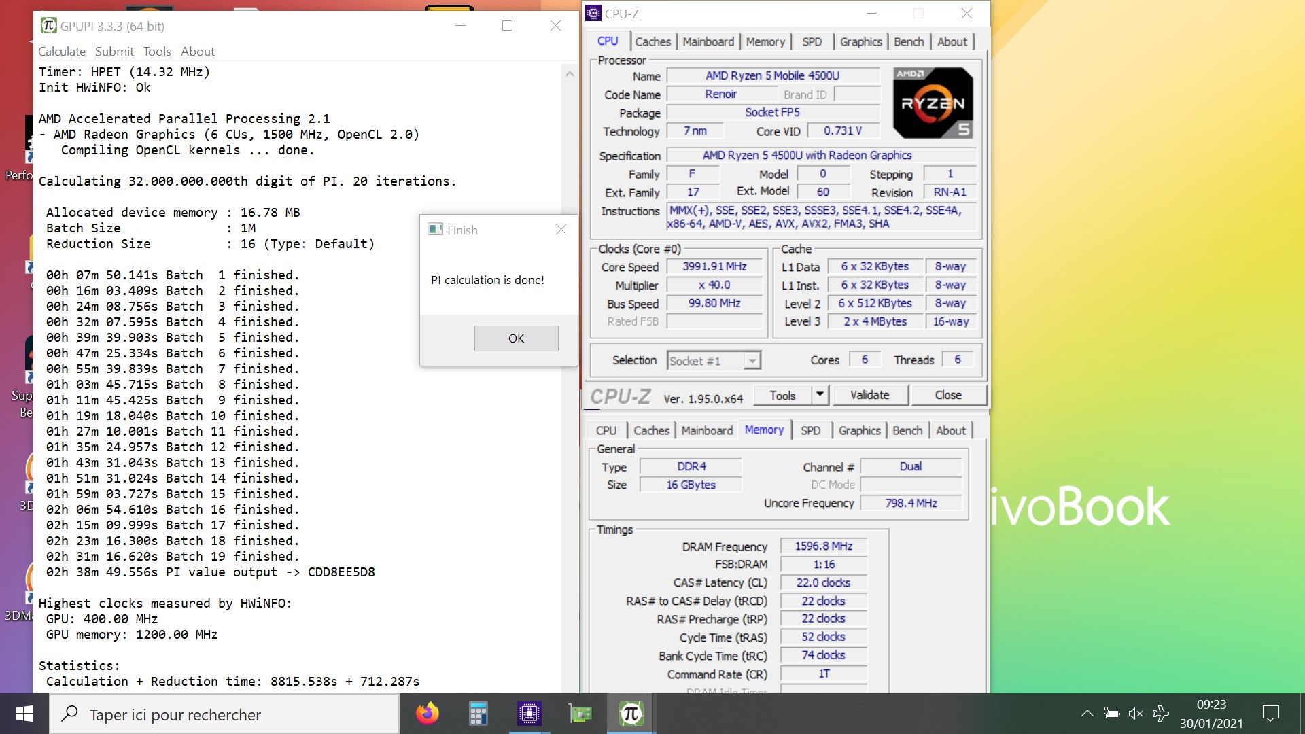Click the GPUPI pi icon in title bar
The height and width of the screenshot is (734, 1305).
(48, 26)
